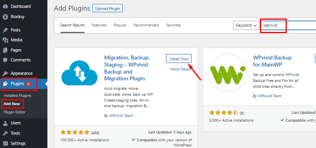Click the 'Set up and control WPvivid' description
316x148 pixels.
[276, 81]
